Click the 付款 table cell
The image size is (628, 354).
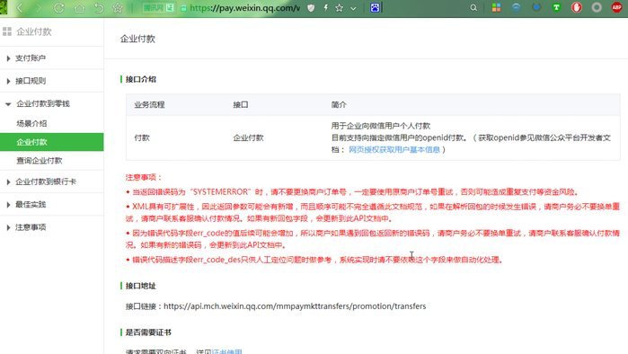[x=142, y=137]
